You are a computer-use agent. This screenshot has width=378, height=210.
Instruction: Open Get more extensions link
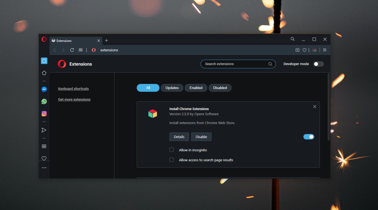pyautogui.click(x=74, y=99)
